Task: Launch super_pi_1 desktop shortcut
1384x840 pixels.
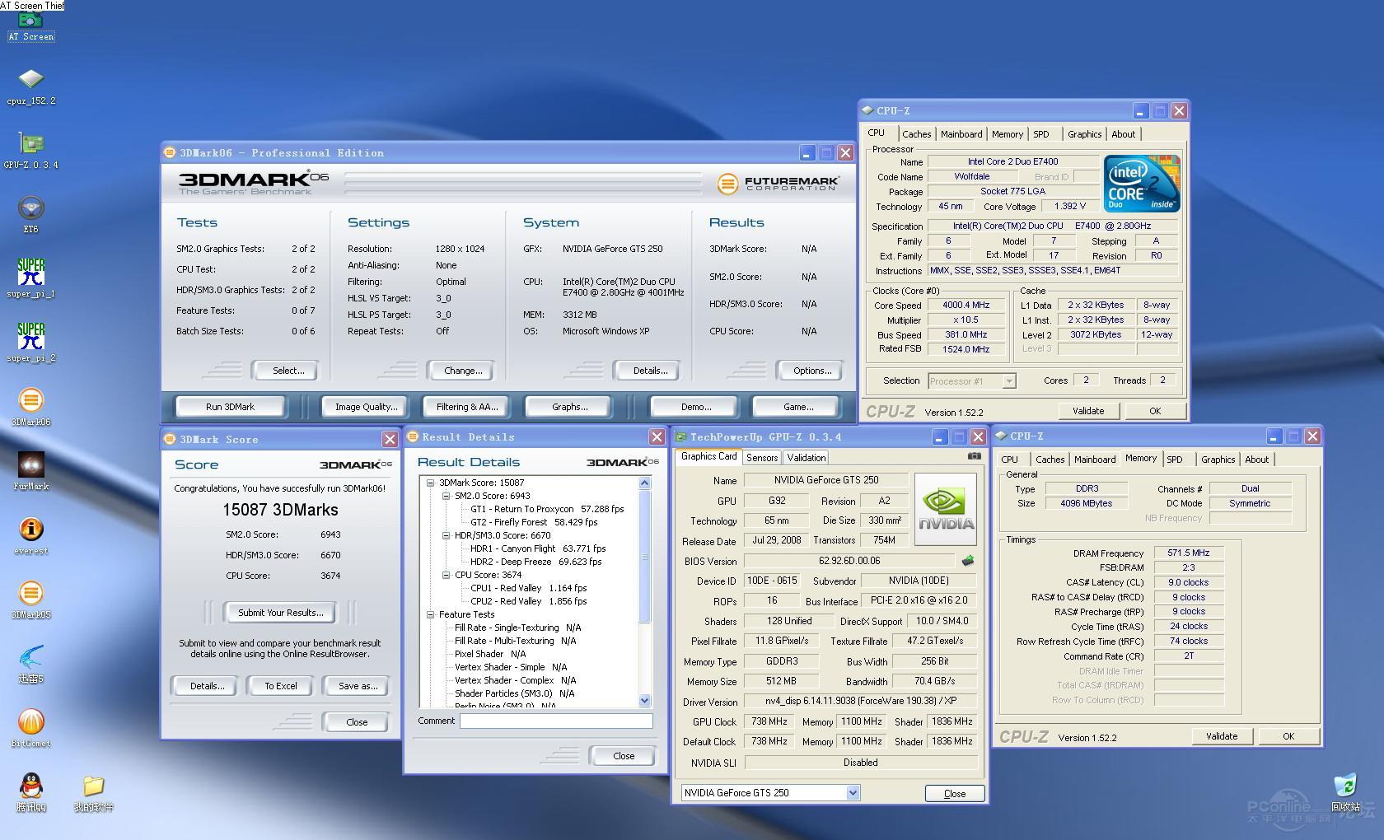Action: tap(30, 278)
